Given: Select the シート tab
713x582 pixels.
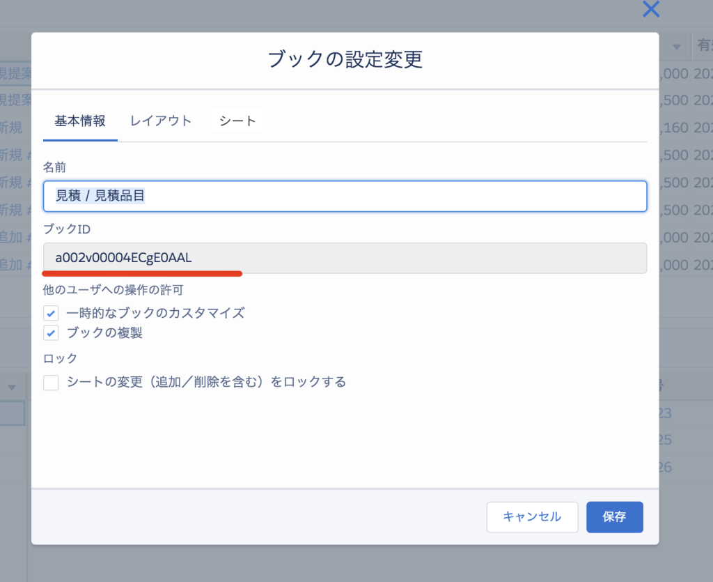Looking at the screenshot, I should click(237, 121).
